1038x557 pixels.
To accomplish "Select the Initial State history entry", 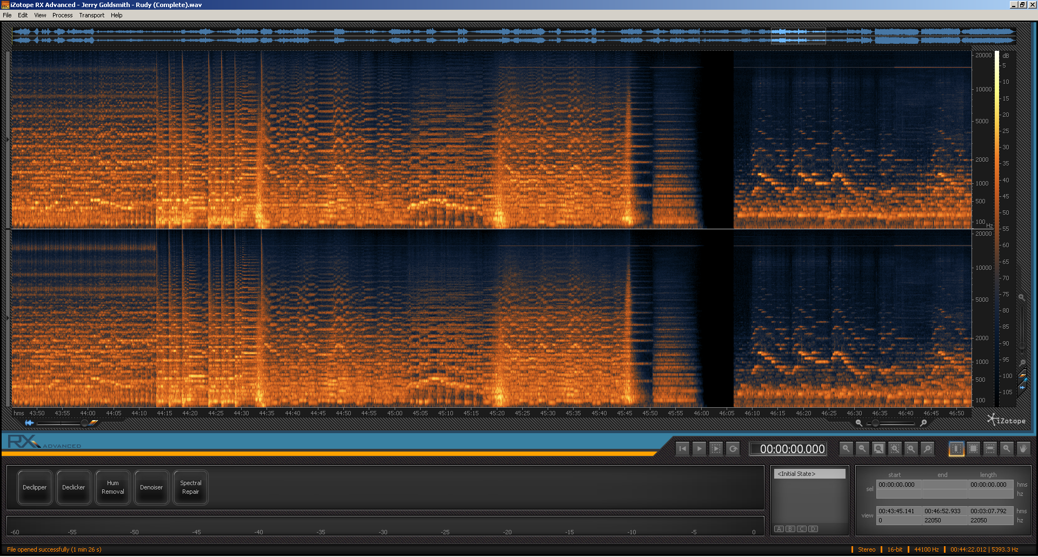I will point(809,474).
